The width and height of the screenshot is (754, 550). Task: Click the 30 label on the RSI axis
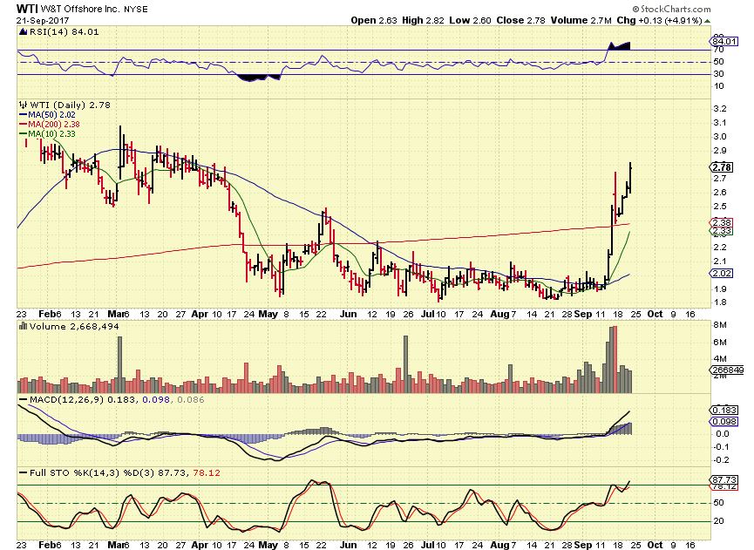tap(719, 73)
